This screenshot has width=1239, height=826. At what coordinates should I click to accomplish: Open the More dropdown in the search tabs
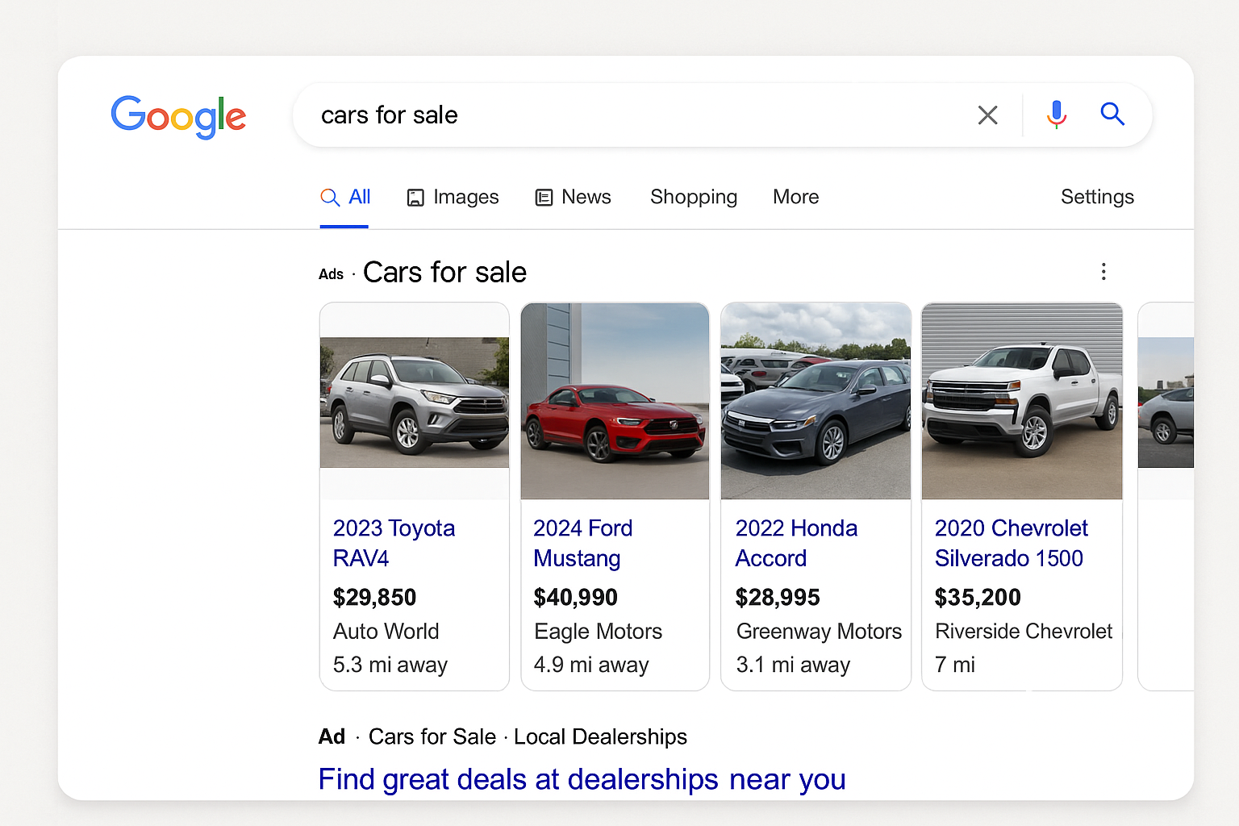click(x=795, y=197)
